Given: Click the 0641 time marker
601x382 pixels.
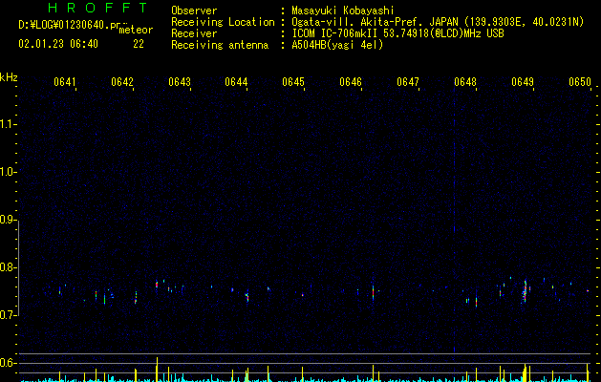Looking at the screenshot, I should [64, 82].
